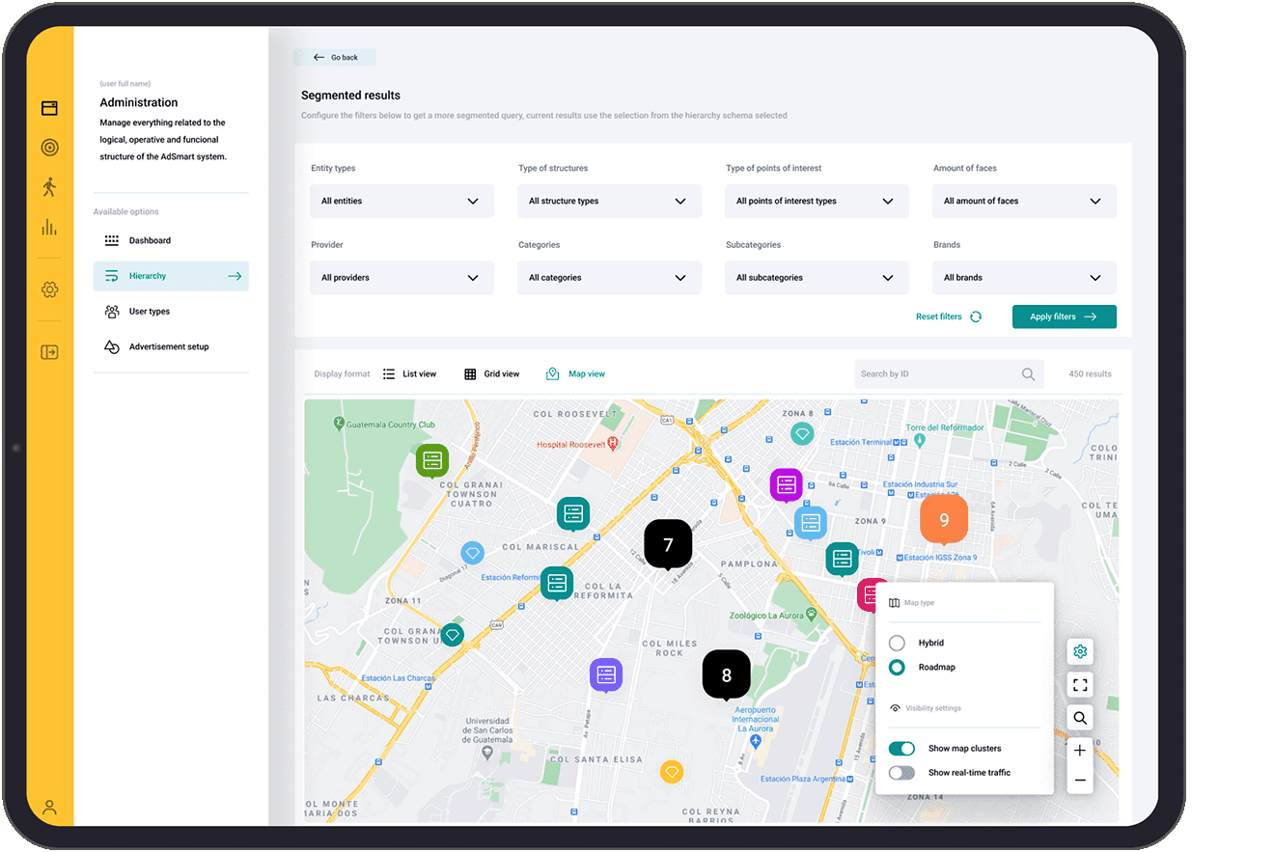
Task: Select the Hybrid map type
Action: point(898,643)
